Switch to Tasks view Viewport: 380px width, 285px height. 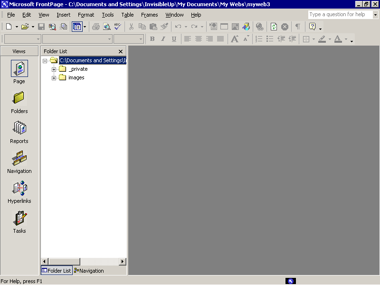(19, 222)
